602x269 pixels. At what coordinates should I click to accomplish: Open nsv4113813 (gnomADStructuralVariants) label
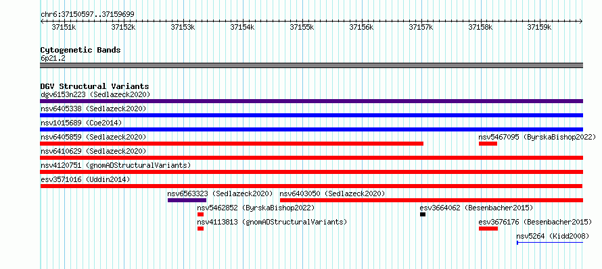tap(272, 222)
